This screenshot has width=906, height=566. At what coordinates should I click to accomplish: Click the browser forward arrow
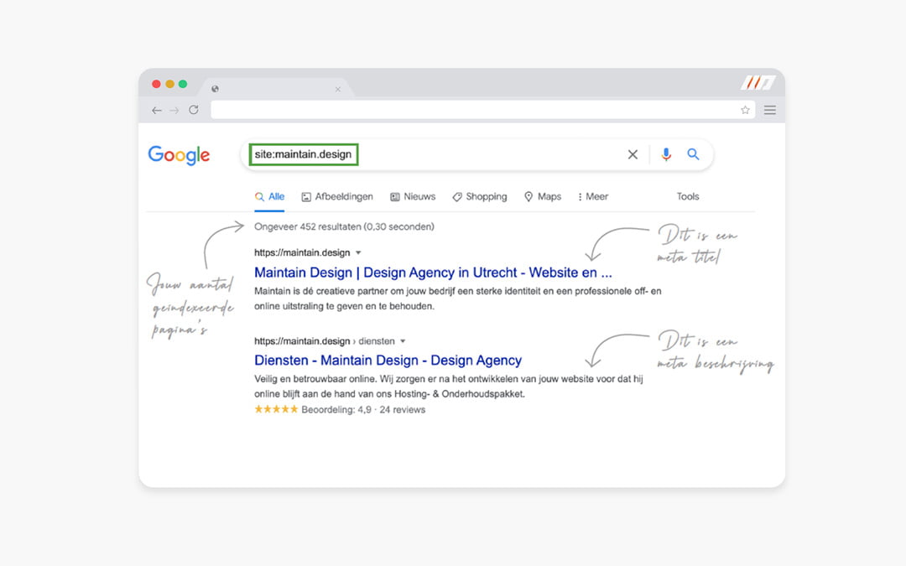click(174, 111)
